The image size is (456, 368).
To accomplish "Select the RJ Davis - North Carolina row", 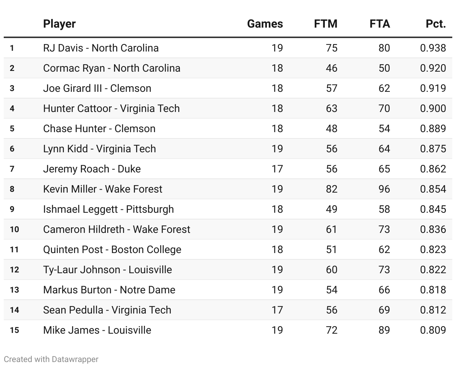I will tap(228, 48).
